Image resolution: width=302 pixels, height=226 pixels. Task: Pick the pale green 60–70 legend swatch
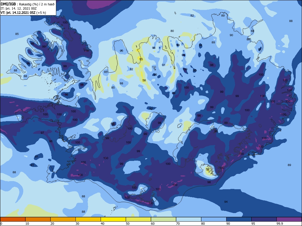point(163,219)
